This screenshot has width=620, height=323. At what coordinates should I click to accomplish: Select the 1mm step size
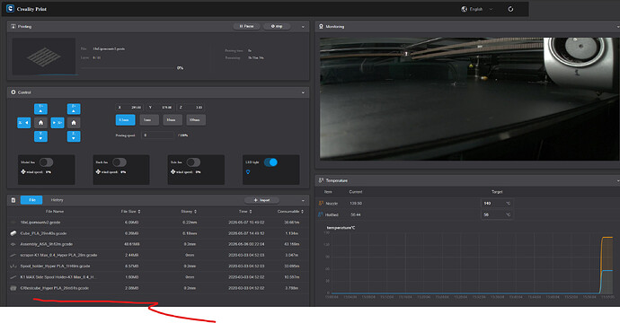coord(149,120)
